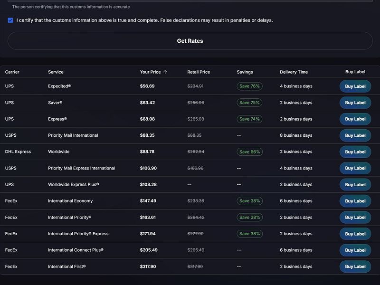Sort by Delivery Time column header

coord(294,72)
